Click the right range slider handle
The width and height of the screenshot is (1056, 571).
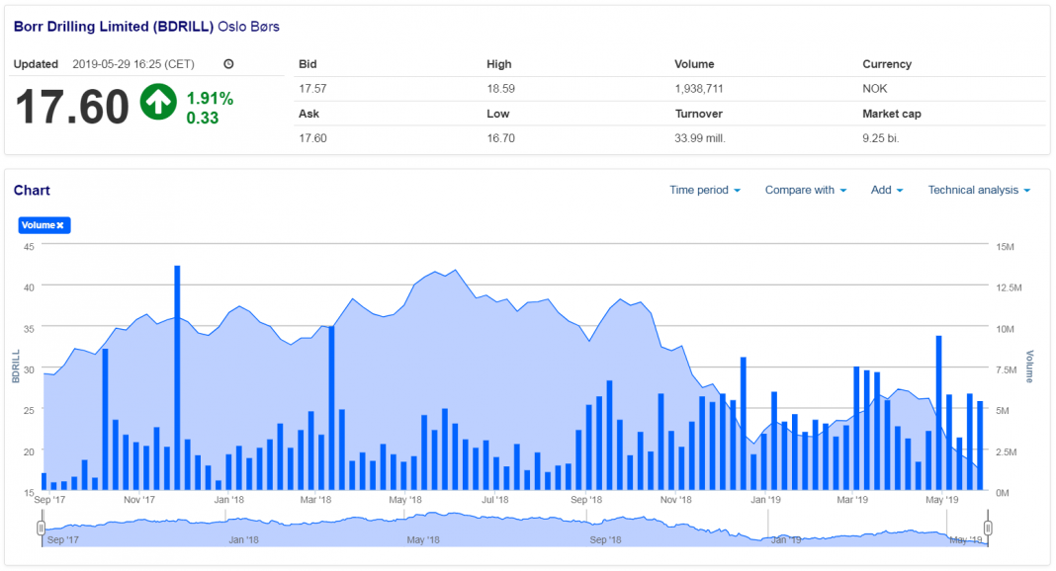coord(988,528)
